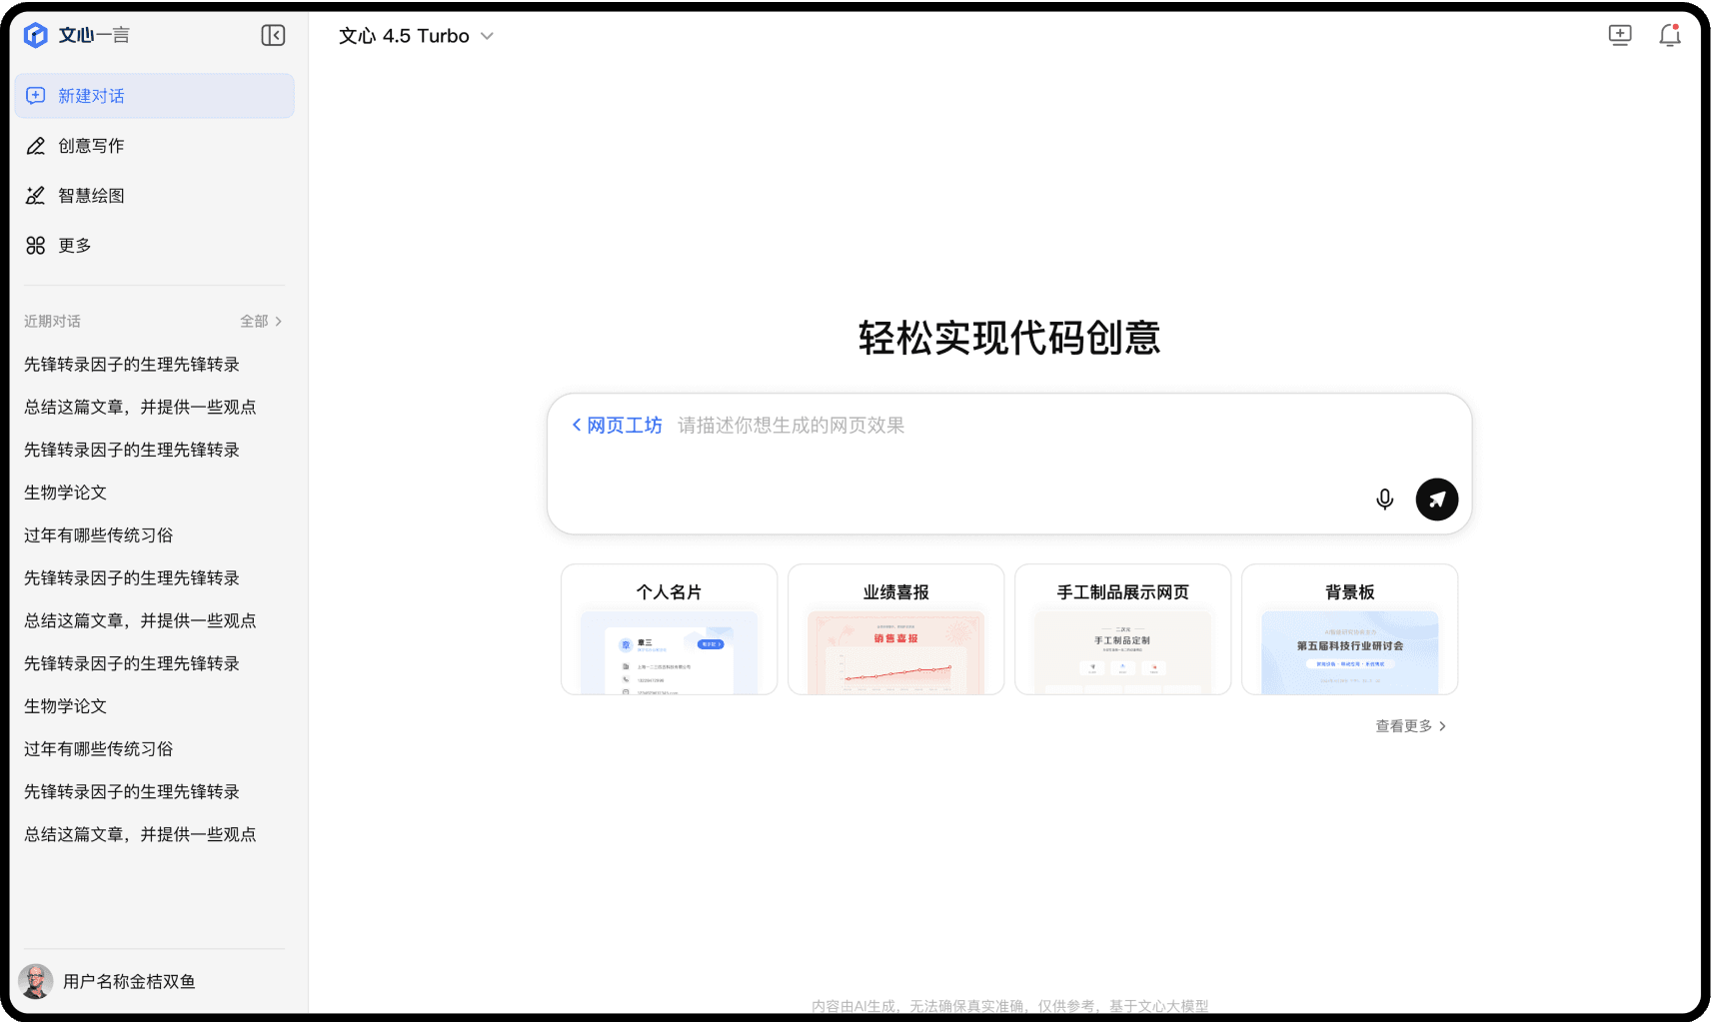Choose the 个人名片 template card
The image size is (1711, 1022).
tap(669, 629)
